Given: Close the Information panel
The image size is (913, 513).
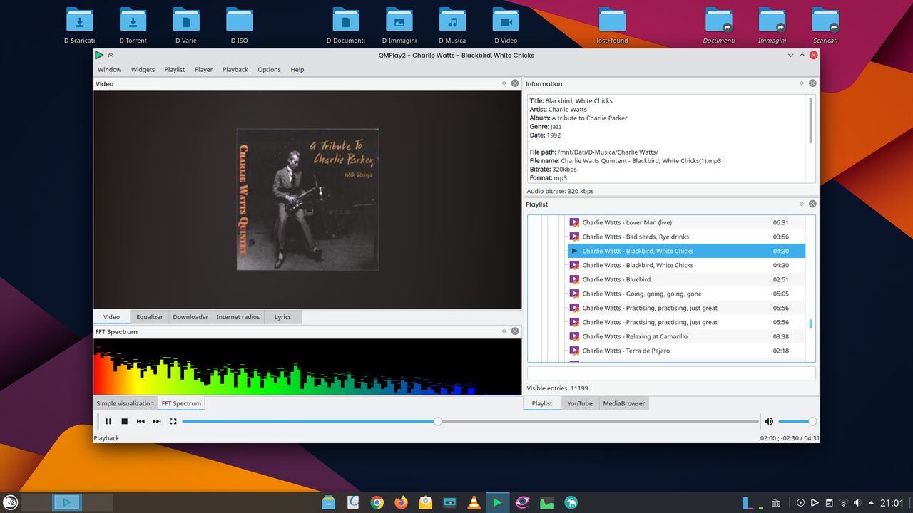Looking at the screenshot, I should pos(812,83).
